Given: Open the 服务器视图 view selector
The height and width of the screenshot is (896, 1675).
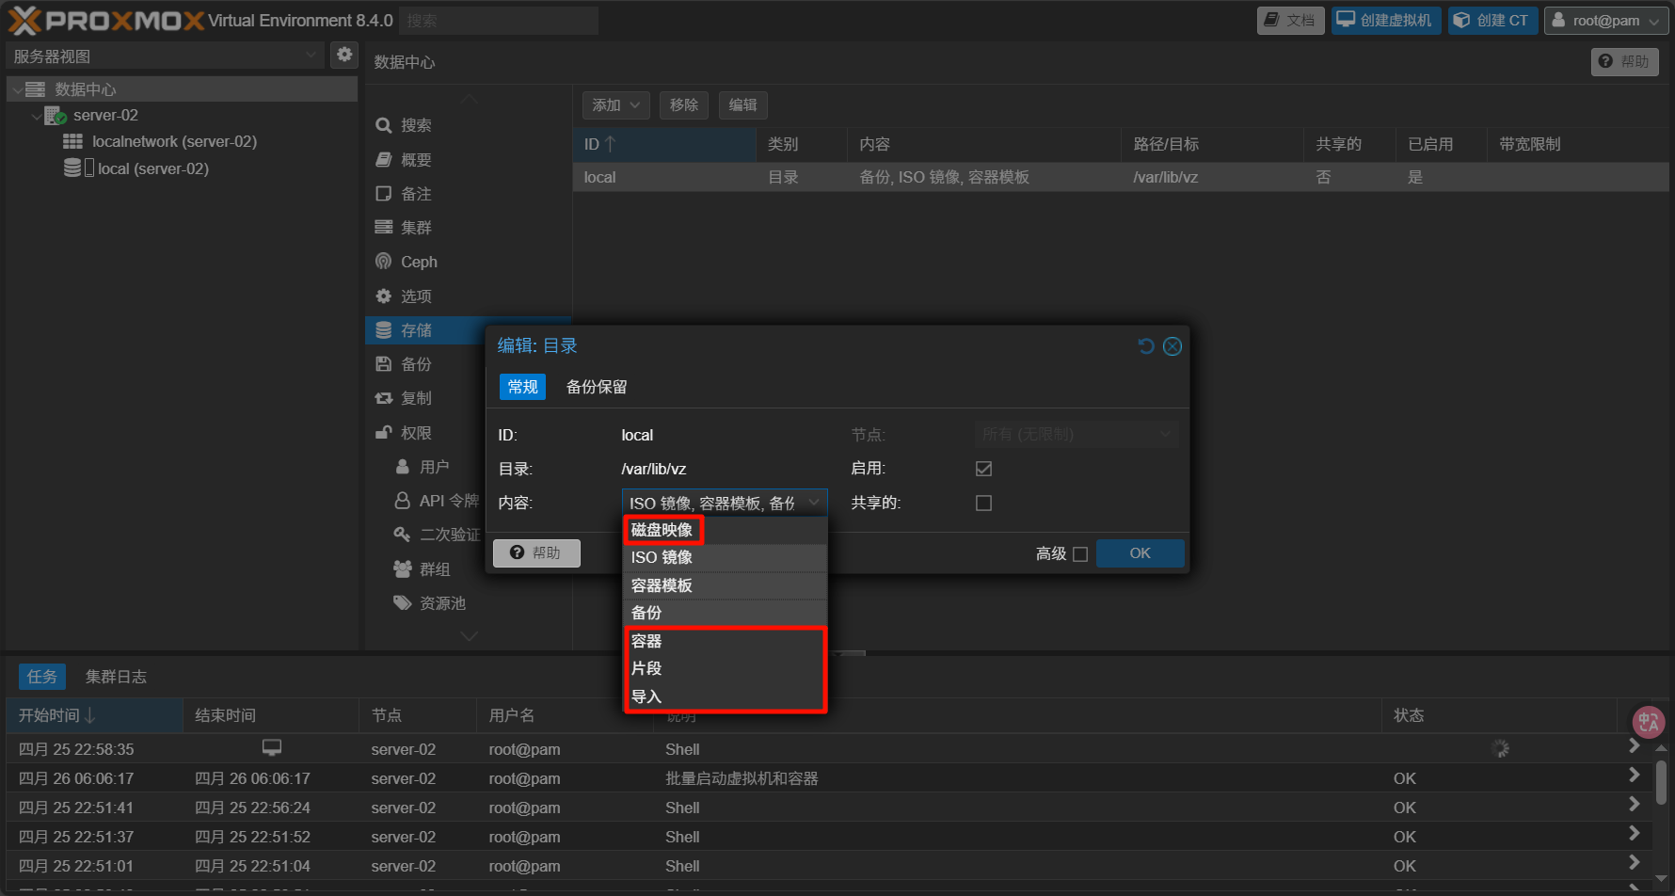Looking at the screenshot, I should (165, 56).
